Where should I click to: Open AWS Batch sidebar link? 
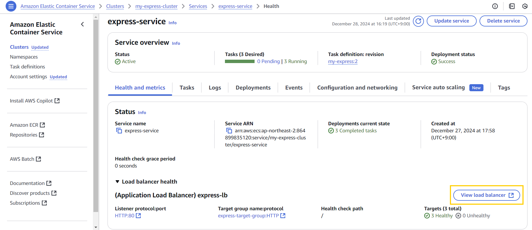click(x=22, y=159)
